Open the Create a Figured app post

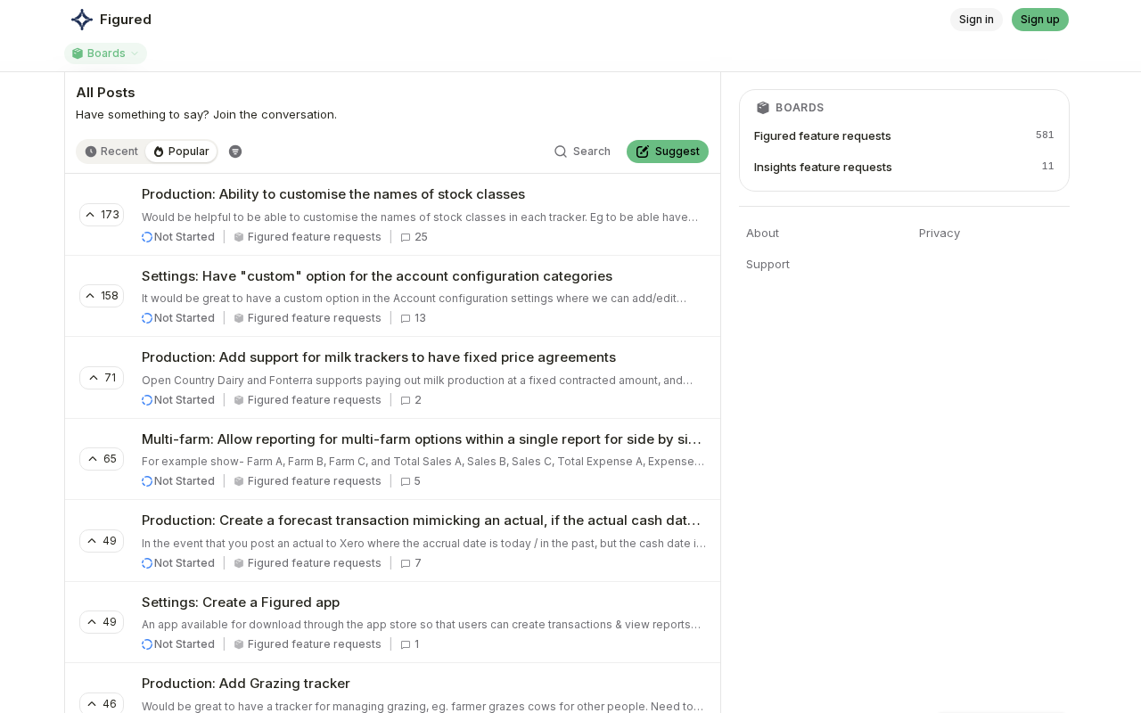(241, 602)
